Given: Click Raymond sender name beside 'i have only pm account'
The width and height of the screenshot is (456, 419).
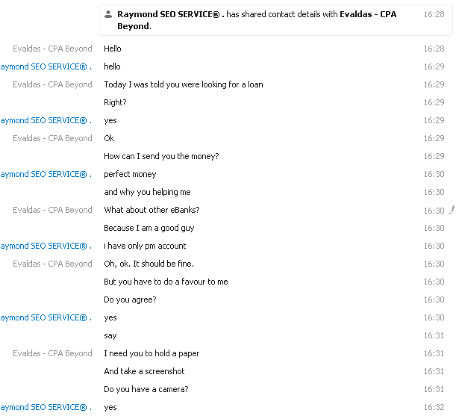Looking at the screenshot, I should click(46, 246).
